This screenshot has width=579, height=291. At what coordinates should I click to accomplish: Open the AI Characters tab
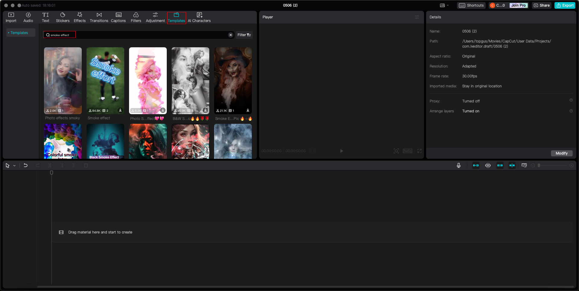(199, 17)
